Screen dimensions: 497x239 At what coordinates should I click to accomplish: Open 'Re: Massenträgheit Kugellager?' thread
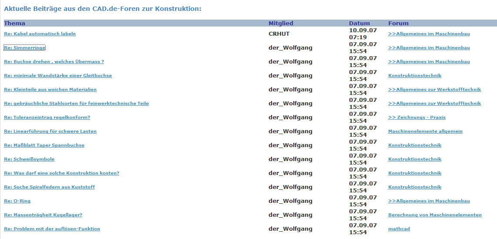click(43, 215)
